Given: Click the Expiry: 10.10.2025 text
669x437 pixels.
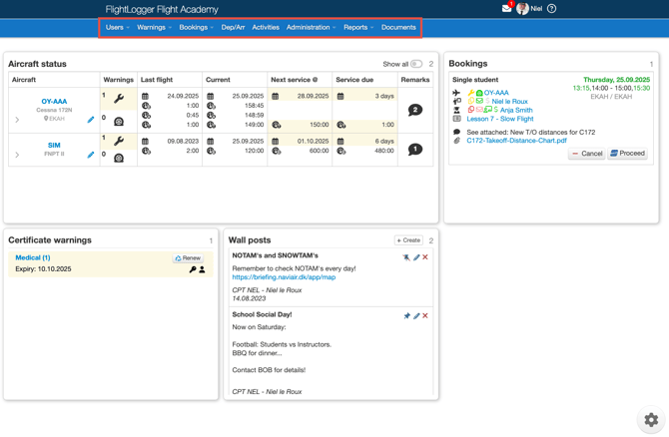Looking at the screenshot, I should coord(43,269).
